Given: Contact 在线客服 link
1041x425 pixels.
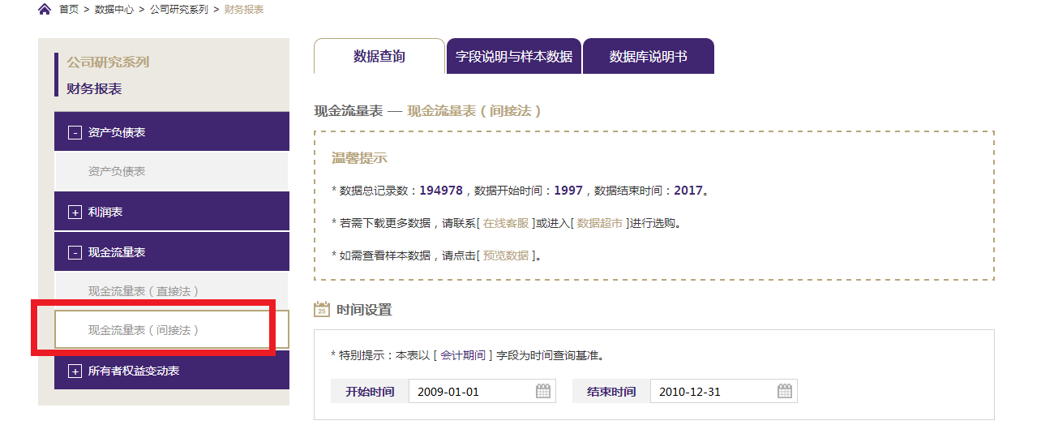Looking at the screenshot, I should [x=506, y=223].
